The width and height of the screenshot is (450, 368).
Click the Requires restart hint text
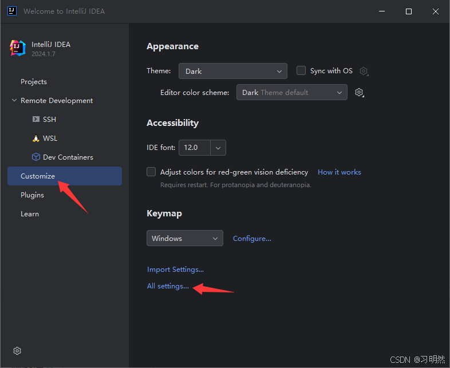click(x=236, y=185)
